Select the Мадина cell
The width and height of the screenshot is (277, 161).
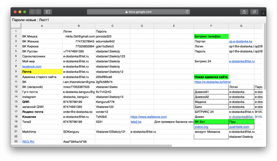pos(211,102)
